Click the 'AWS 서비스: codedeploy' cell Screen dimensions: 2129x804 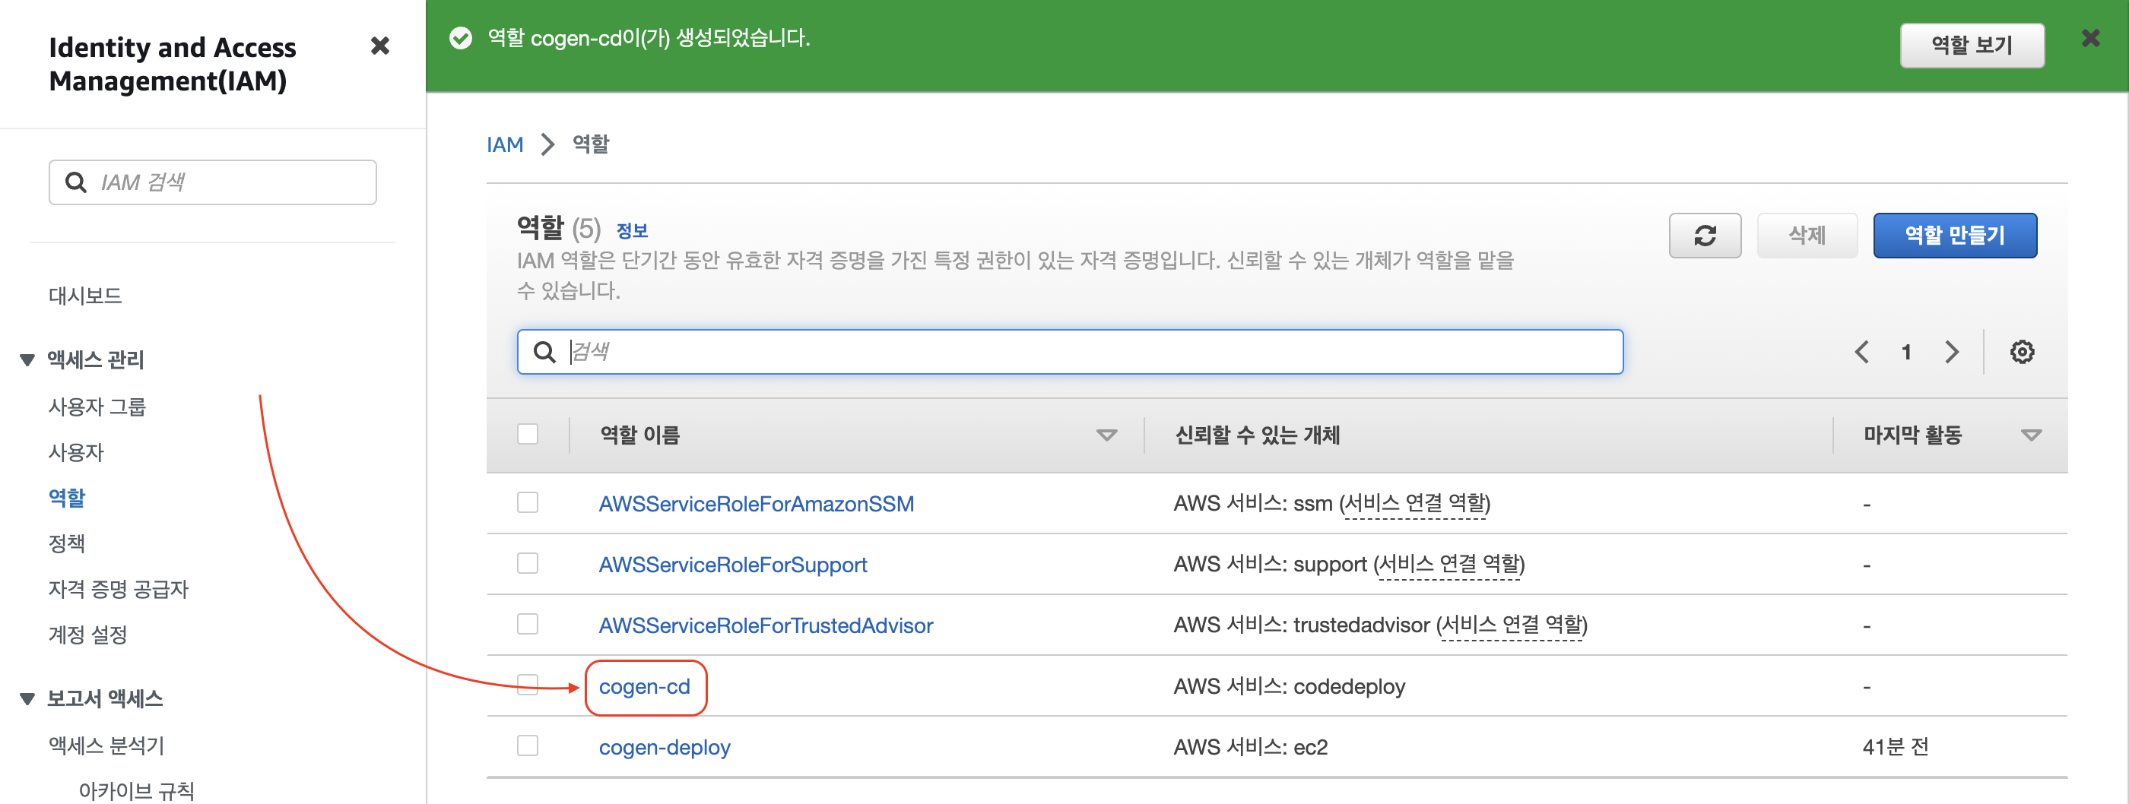coord(1289,687)
